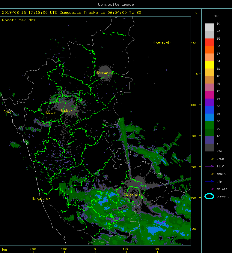Click the -300 tick on the vertical axis
The image size is (232, 253).
(x=193, y=167)
